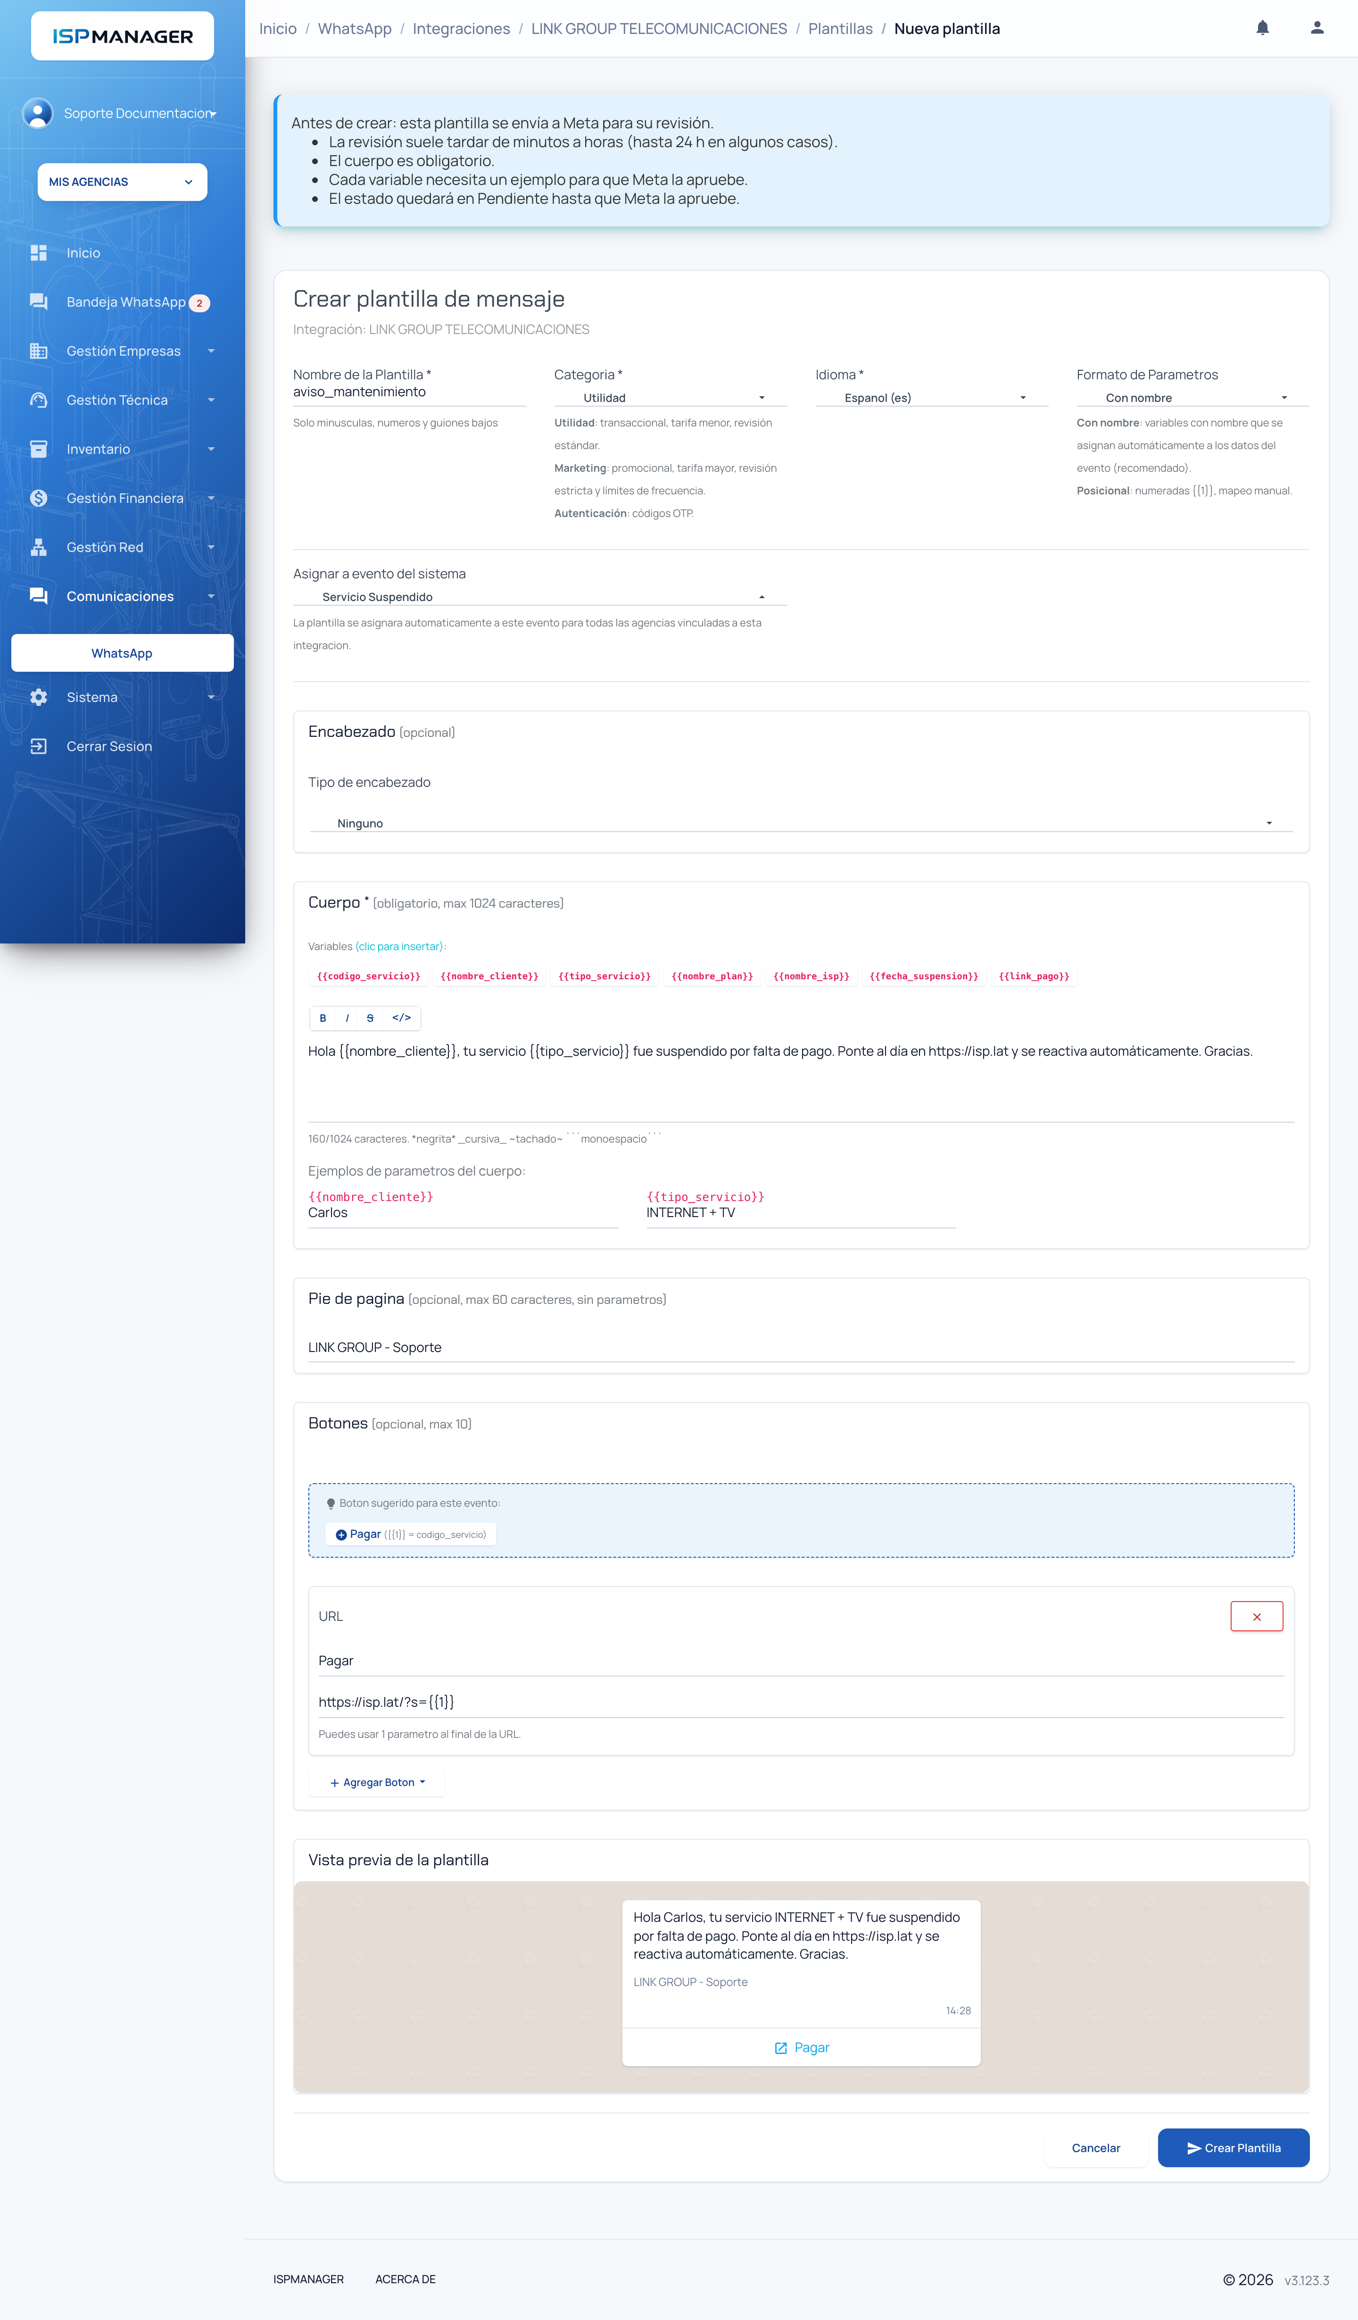
Task: Click the ISPManager logo
Action: point(123,36)
